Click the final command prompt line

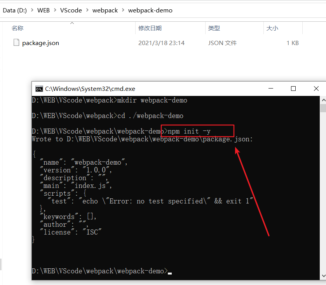coord(102,271)
